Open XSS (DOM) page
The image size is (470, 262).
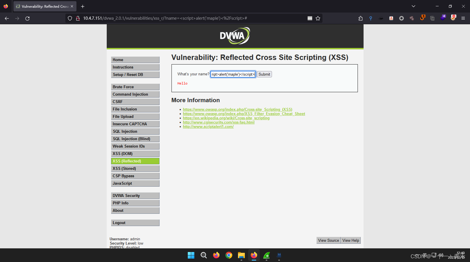pos(135,154)
